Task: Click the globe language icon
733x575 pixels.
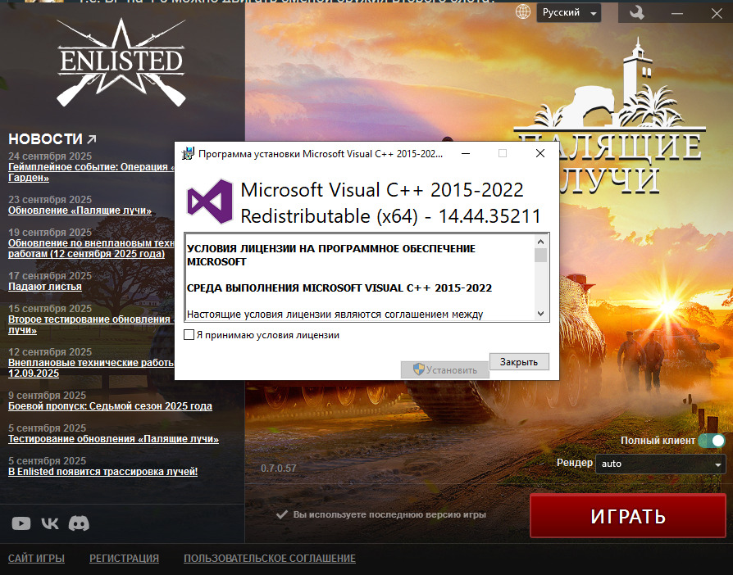Action: (523, 12)
